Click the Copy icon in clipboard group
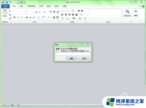The image size is (146, 108). pos(10,15)
